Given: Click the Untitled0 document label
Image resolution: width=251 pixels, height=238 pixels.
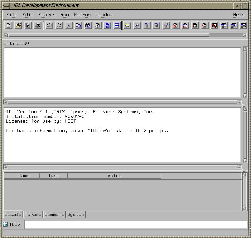Looking at the screenshot, I should coord(16,43).
